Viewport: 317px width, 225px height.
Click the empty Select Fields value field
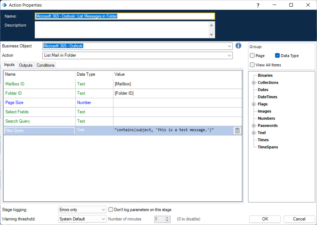[177, 112]
